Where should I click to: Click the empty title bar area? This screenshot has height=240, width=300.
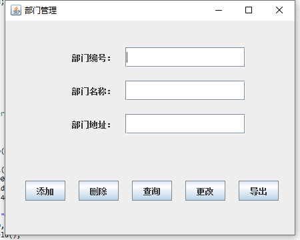[133, 10]
